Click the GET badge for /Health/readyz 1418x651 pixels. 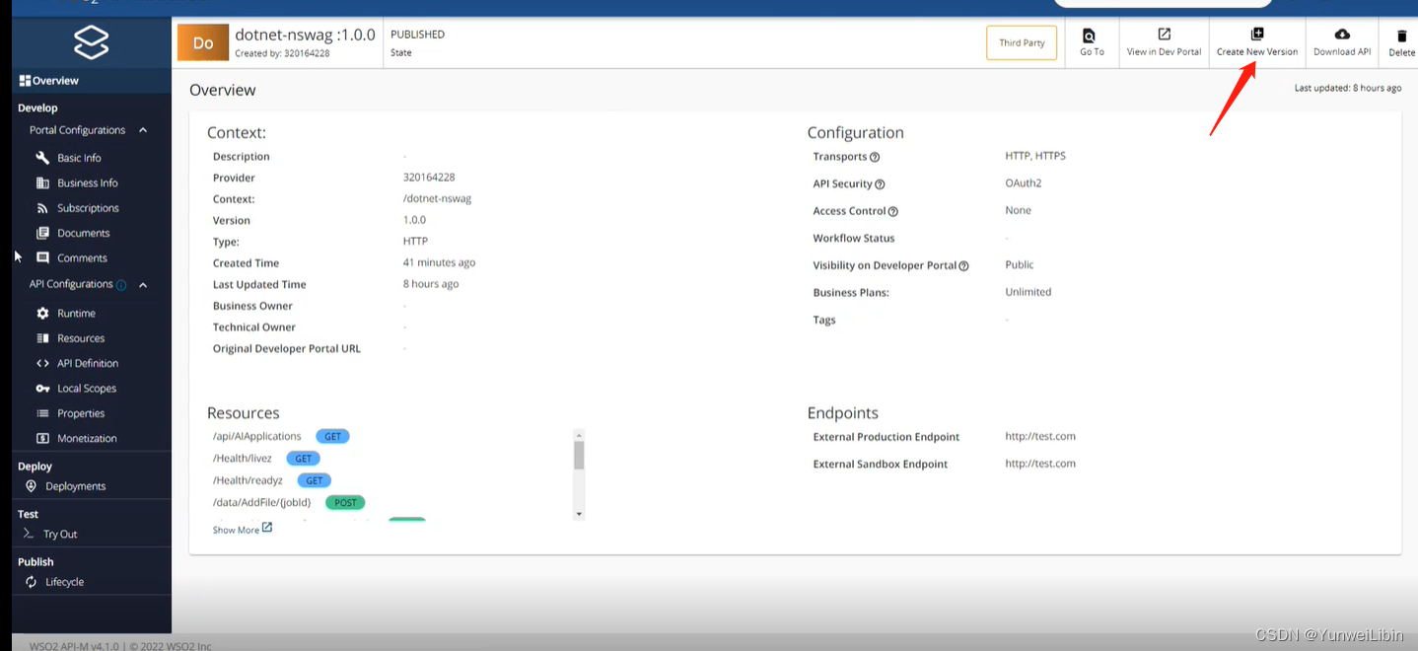tap(314, 480)
